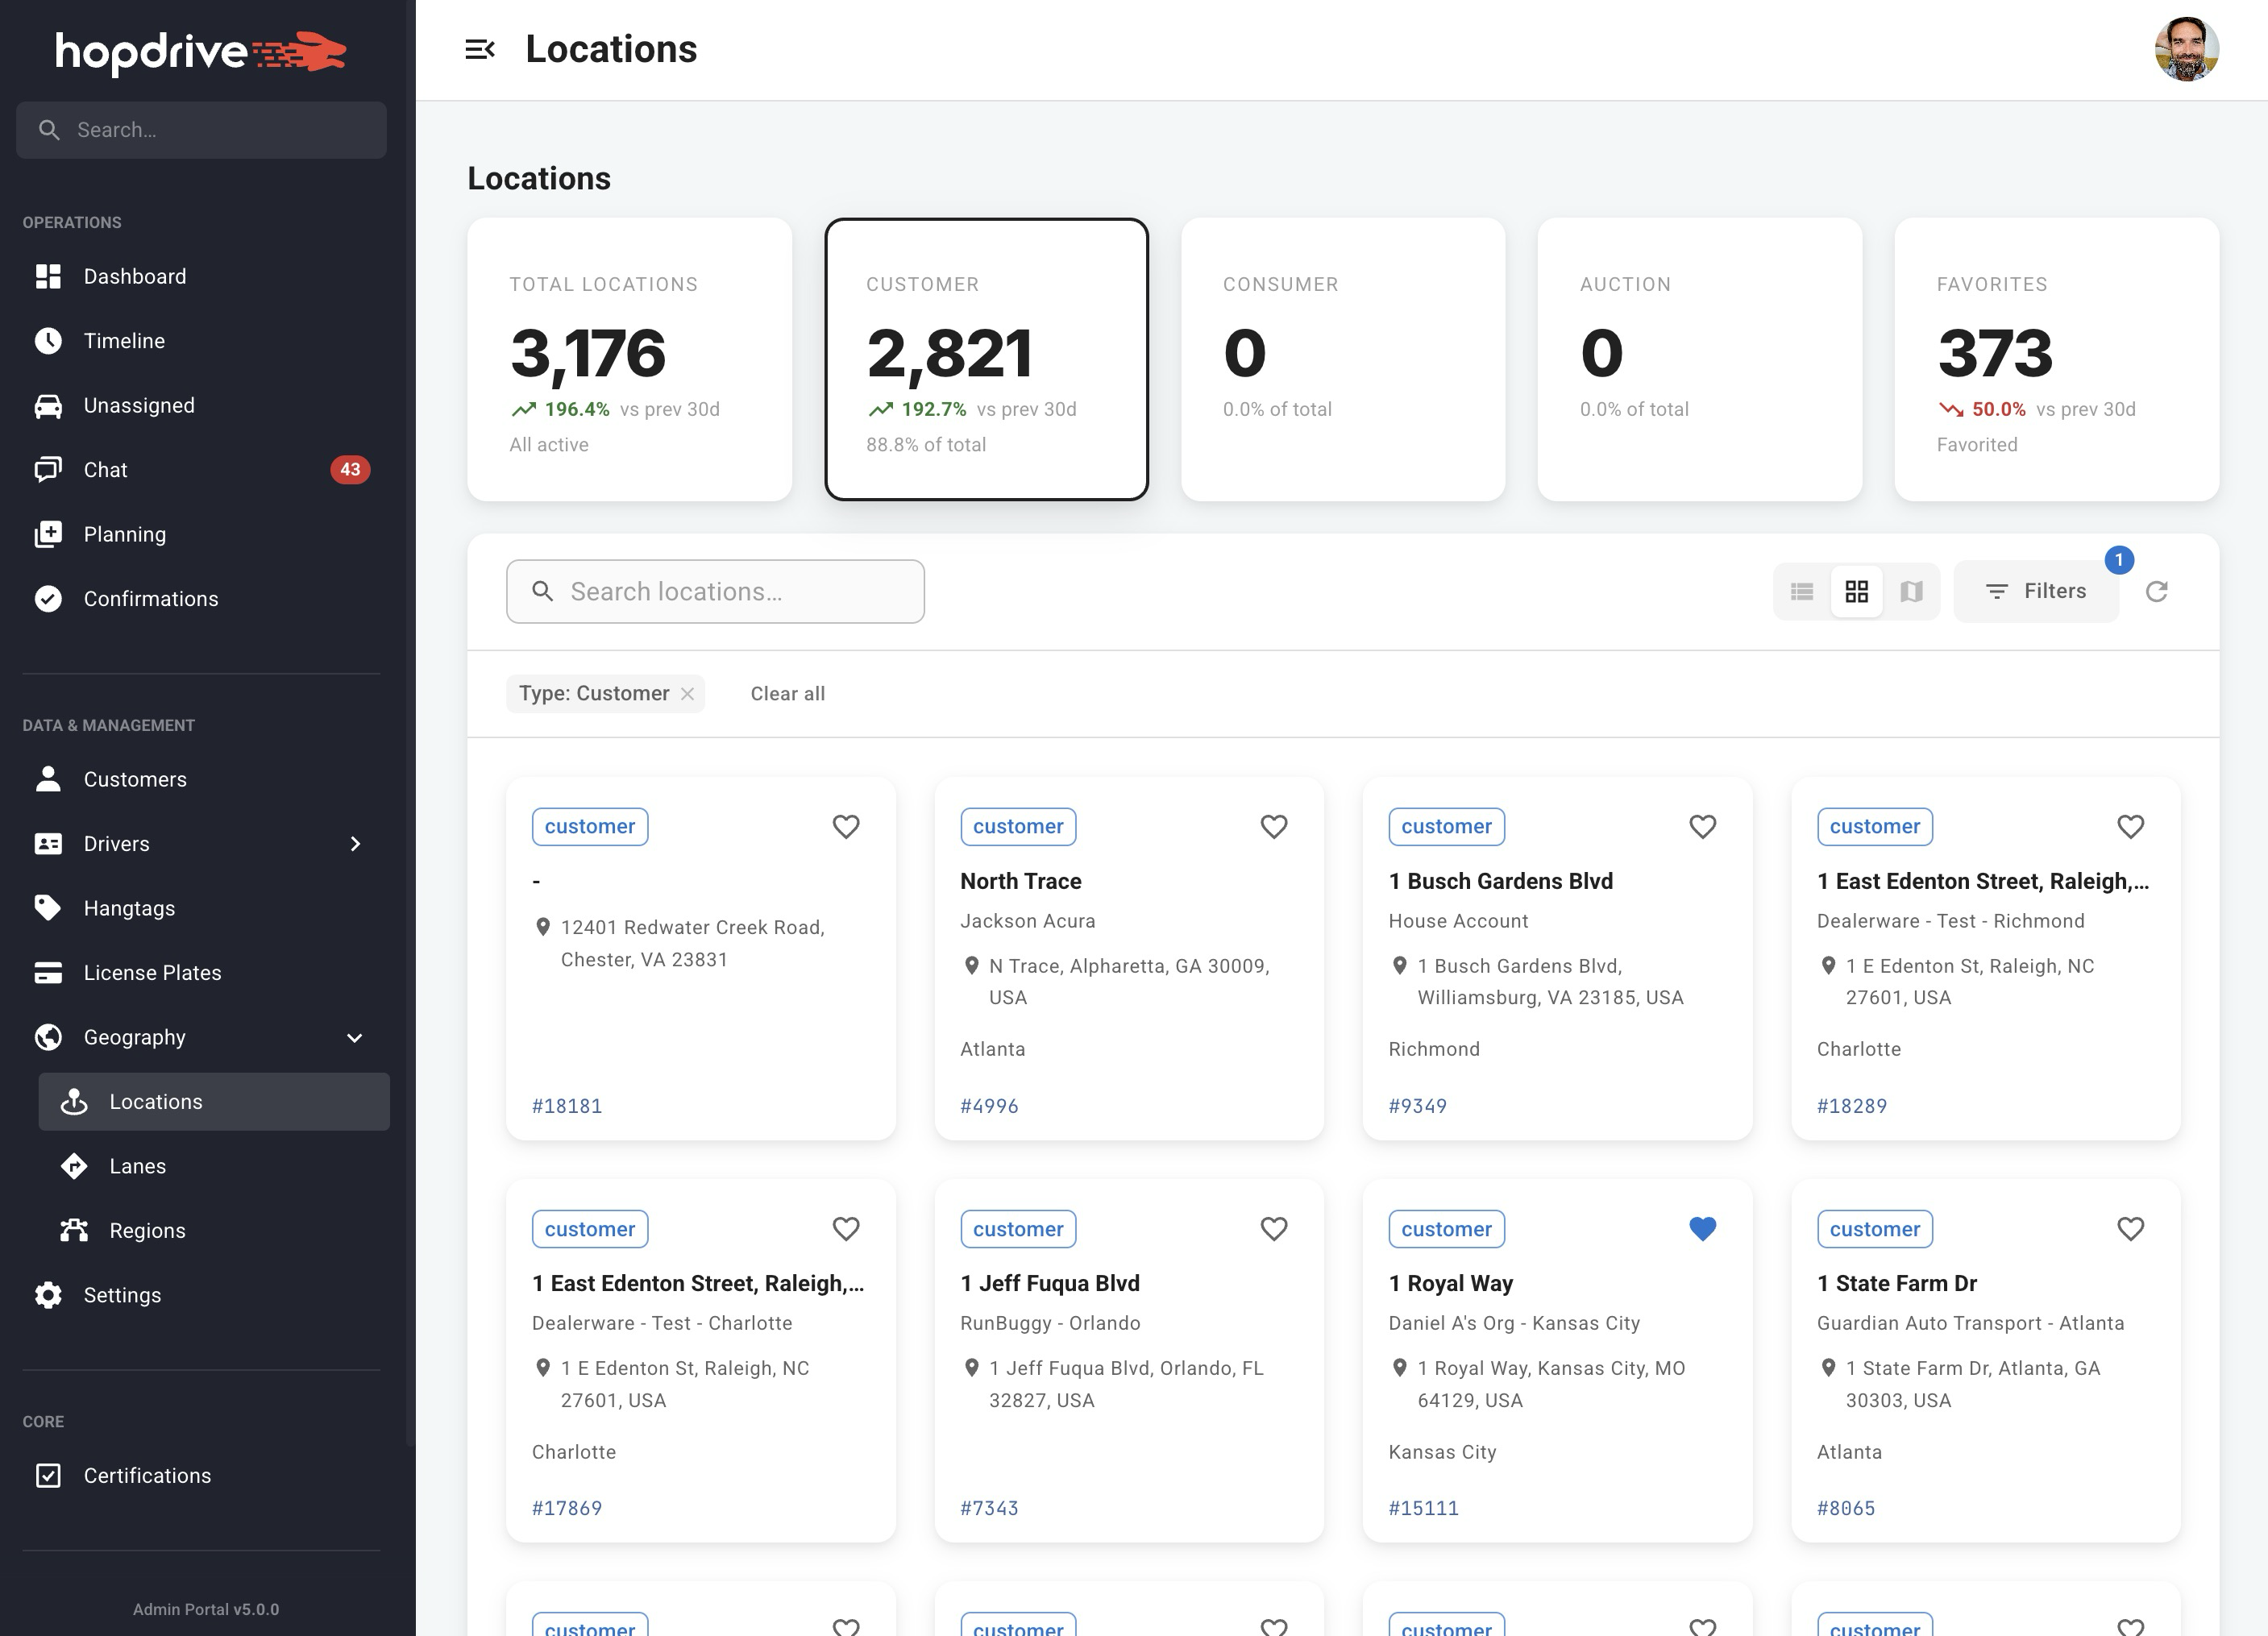The image size is (2268, 1636).
Task: Favorite the North Trace location
Action: pos(1273,827)
